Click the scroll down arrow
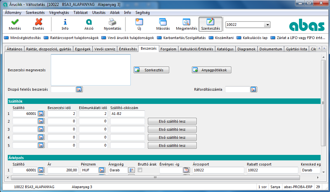Image resolution: width=330 pixels, height=192 pixels. click(x=323, y=172)
